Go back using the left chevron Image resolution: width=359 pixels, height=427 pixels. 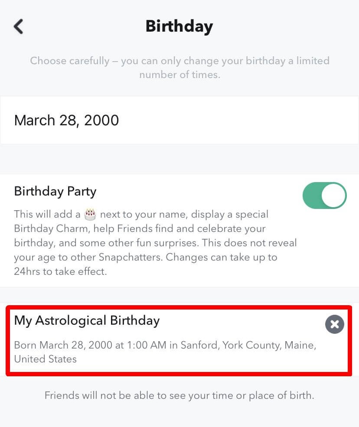coord(18,26)
